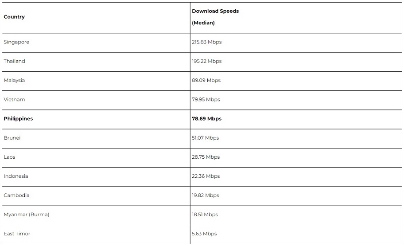Select the Brunei country cell

[12, 138]
